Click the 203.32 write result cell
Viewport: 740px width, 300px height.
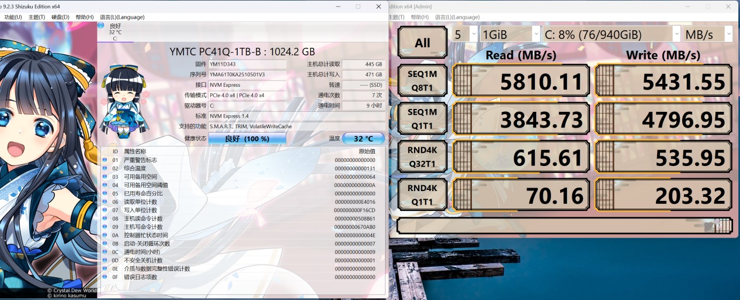(x=663, y=195)
